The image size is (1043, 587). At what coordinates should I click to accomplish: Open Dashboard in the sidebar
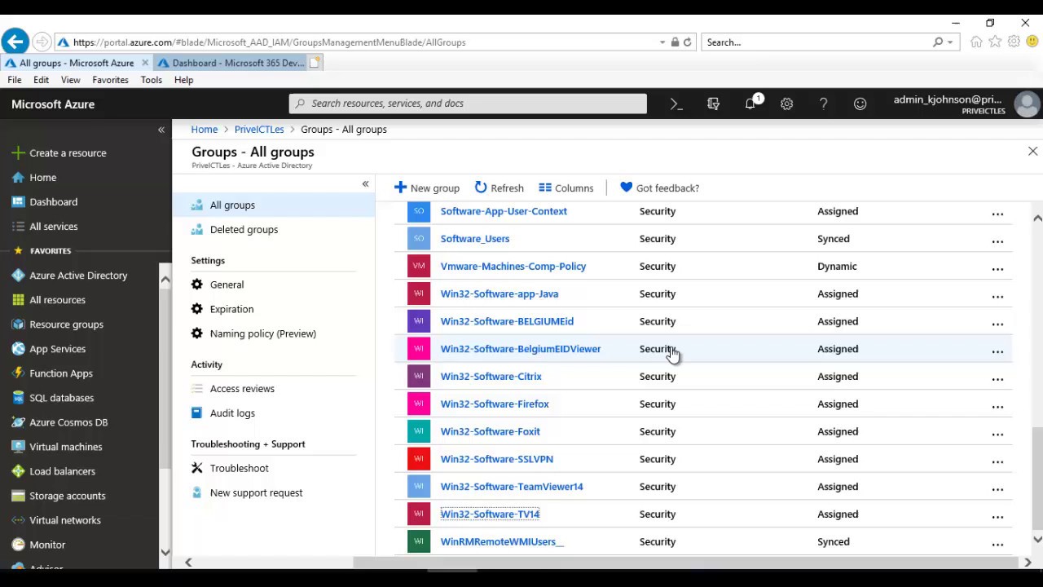[x=53, y=201]
